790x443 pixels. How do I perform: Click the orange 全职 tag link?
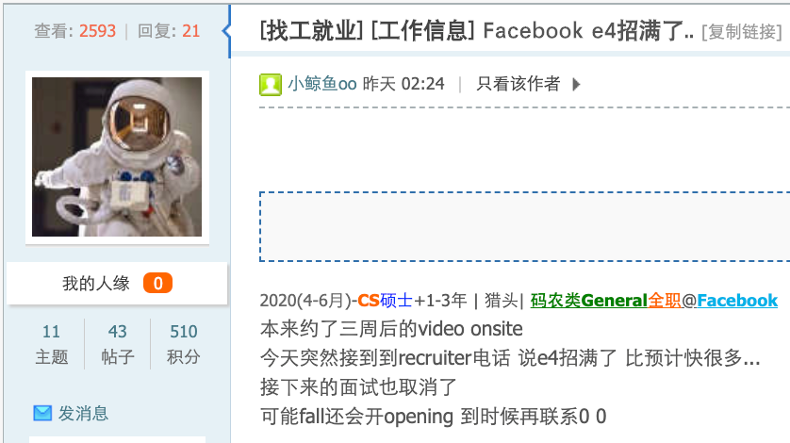(x=664, y=301)
